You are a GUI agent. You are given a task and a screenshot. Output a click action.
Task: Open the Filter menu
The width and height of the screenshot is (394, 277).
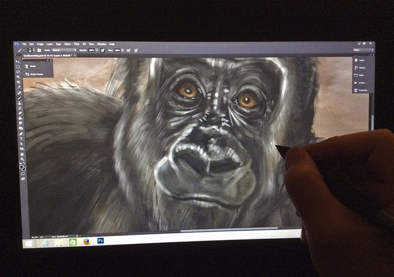click(76, 44)
